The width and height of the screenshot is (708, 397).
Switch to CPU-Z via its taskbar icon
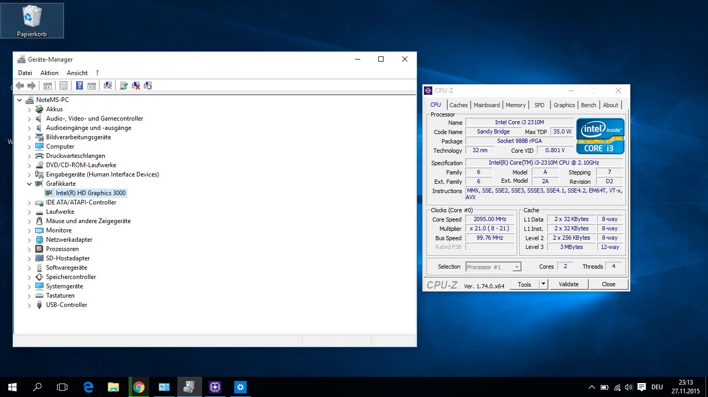(215, 387)
